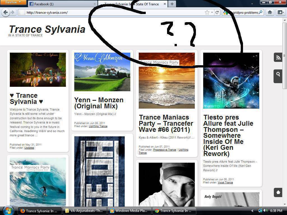Open a new tab with the plus button

click(x=172, y=4)
